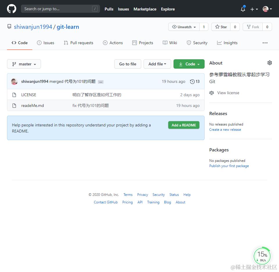This screenshot has height=272, width=279.
Task: Open the green Code download dropdown
Action: tap(189, 64)
